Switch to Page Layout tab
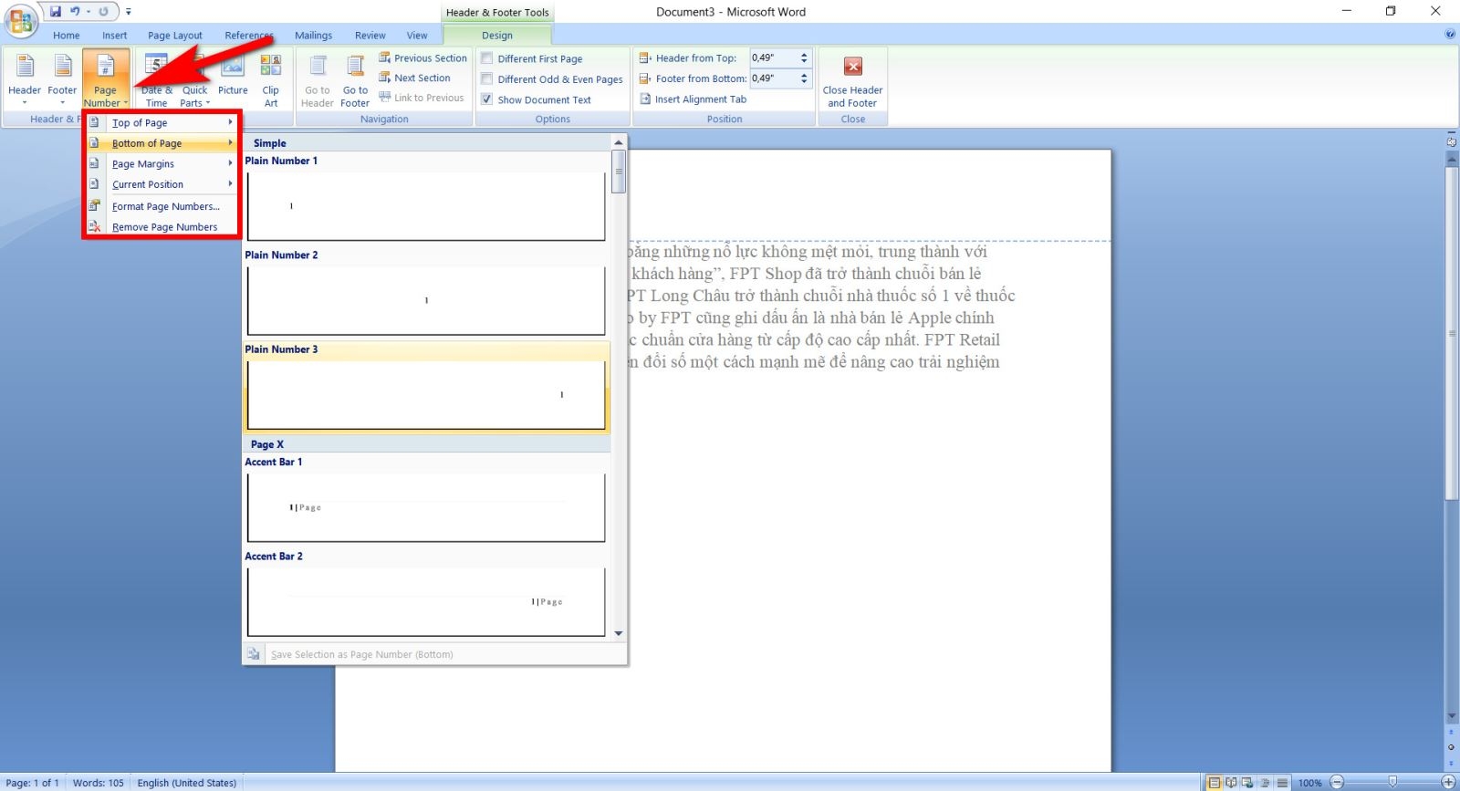This screenshot has width=1460, height=791. [175, 35]
